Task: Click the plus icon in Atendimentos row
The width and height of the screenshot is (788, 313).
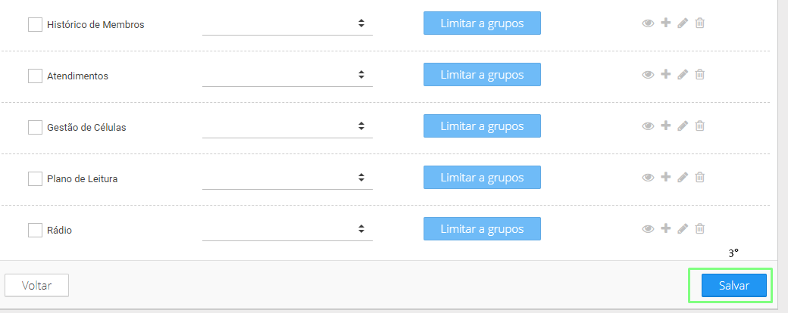Action: click(665, 74)
